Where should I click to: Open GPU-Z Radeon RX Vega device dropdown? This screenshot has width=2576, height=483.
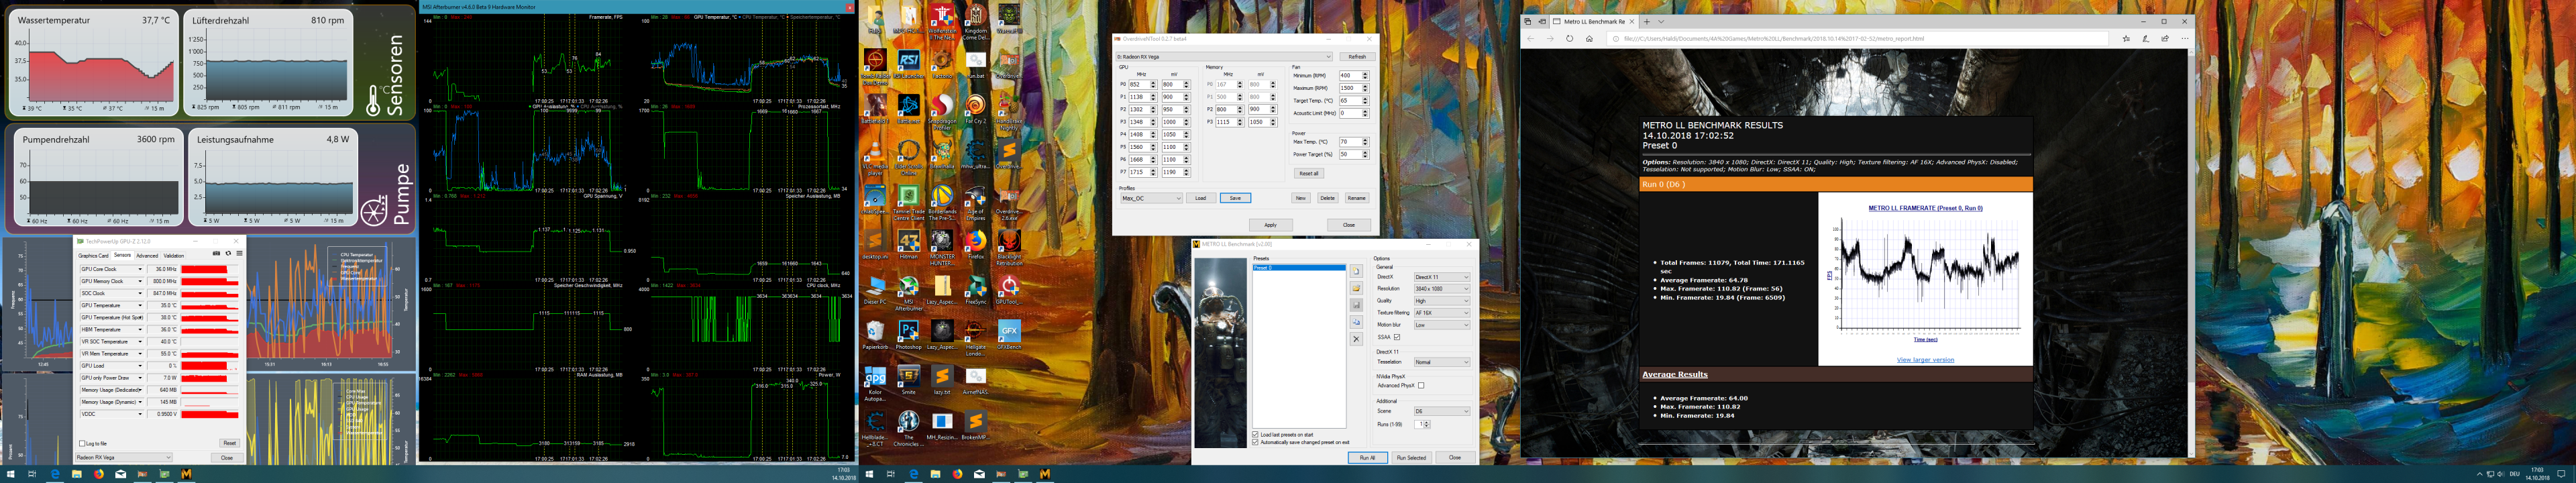124,458
